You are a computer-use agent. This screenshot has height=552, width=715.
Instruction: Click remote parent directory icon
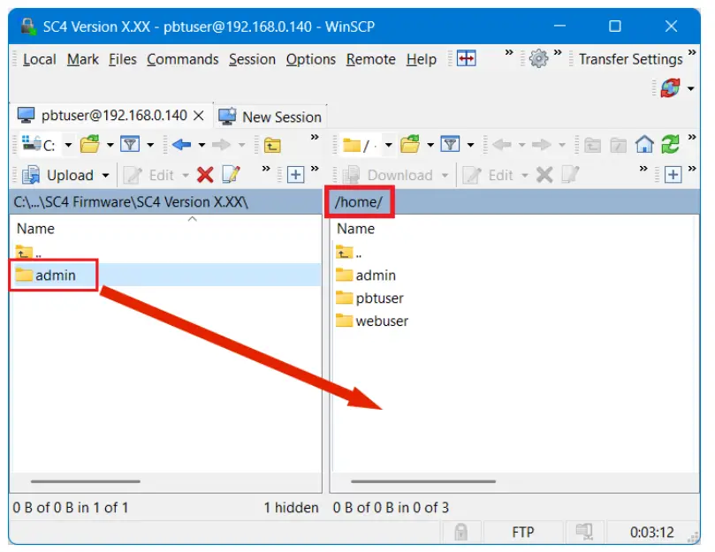point(592,146)
